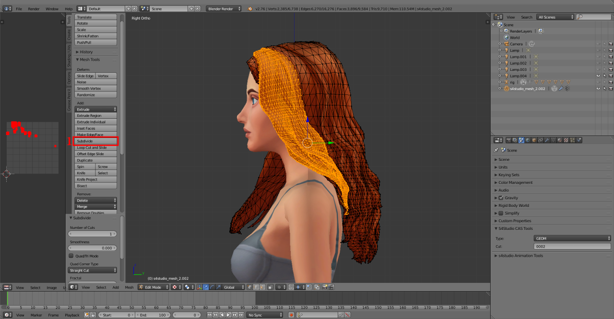This screenshot has height=319, width=614.
Task: Open the Object properties tab icon
Action: tap(534, 140)
